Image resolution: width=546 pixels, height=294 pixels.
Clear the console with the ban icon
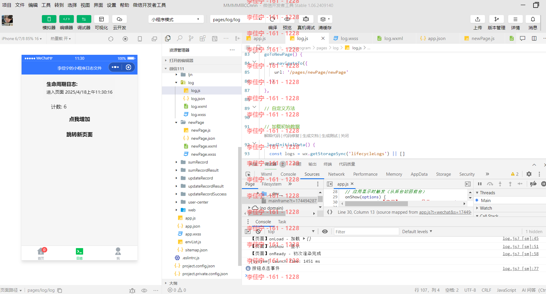point(258,231)
